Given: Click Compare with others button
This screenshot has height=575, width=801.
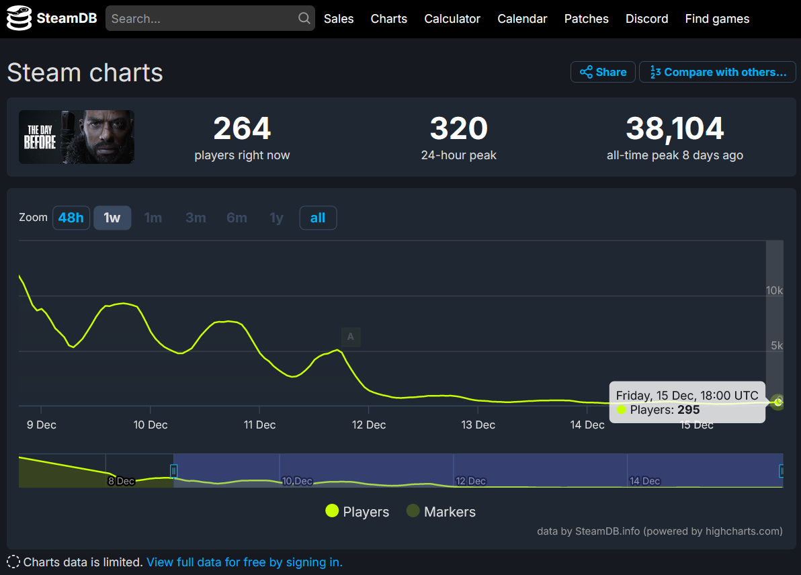Looking at the screenshot, I should tap(717, 72).
